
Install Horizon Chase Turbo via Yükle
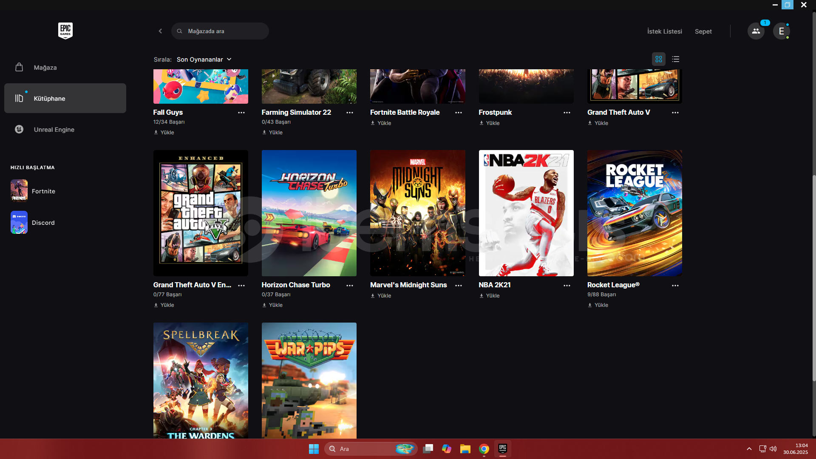[x=272, y=305]
